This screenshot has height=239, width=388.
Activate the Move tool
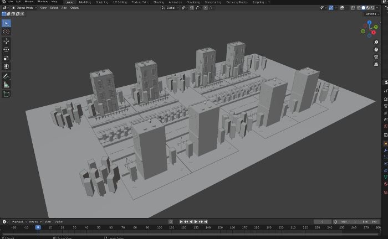click(6, 41)
